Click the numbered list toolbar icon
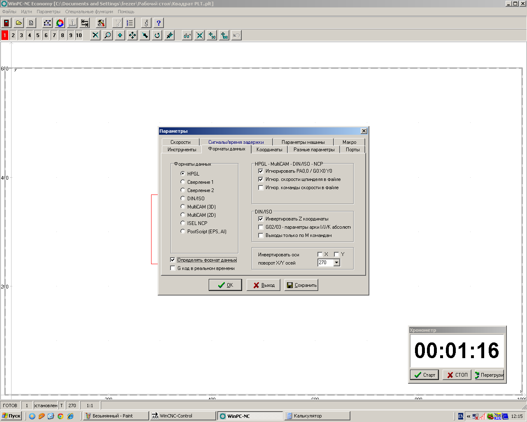527x422 pixels. click(130, 23)
